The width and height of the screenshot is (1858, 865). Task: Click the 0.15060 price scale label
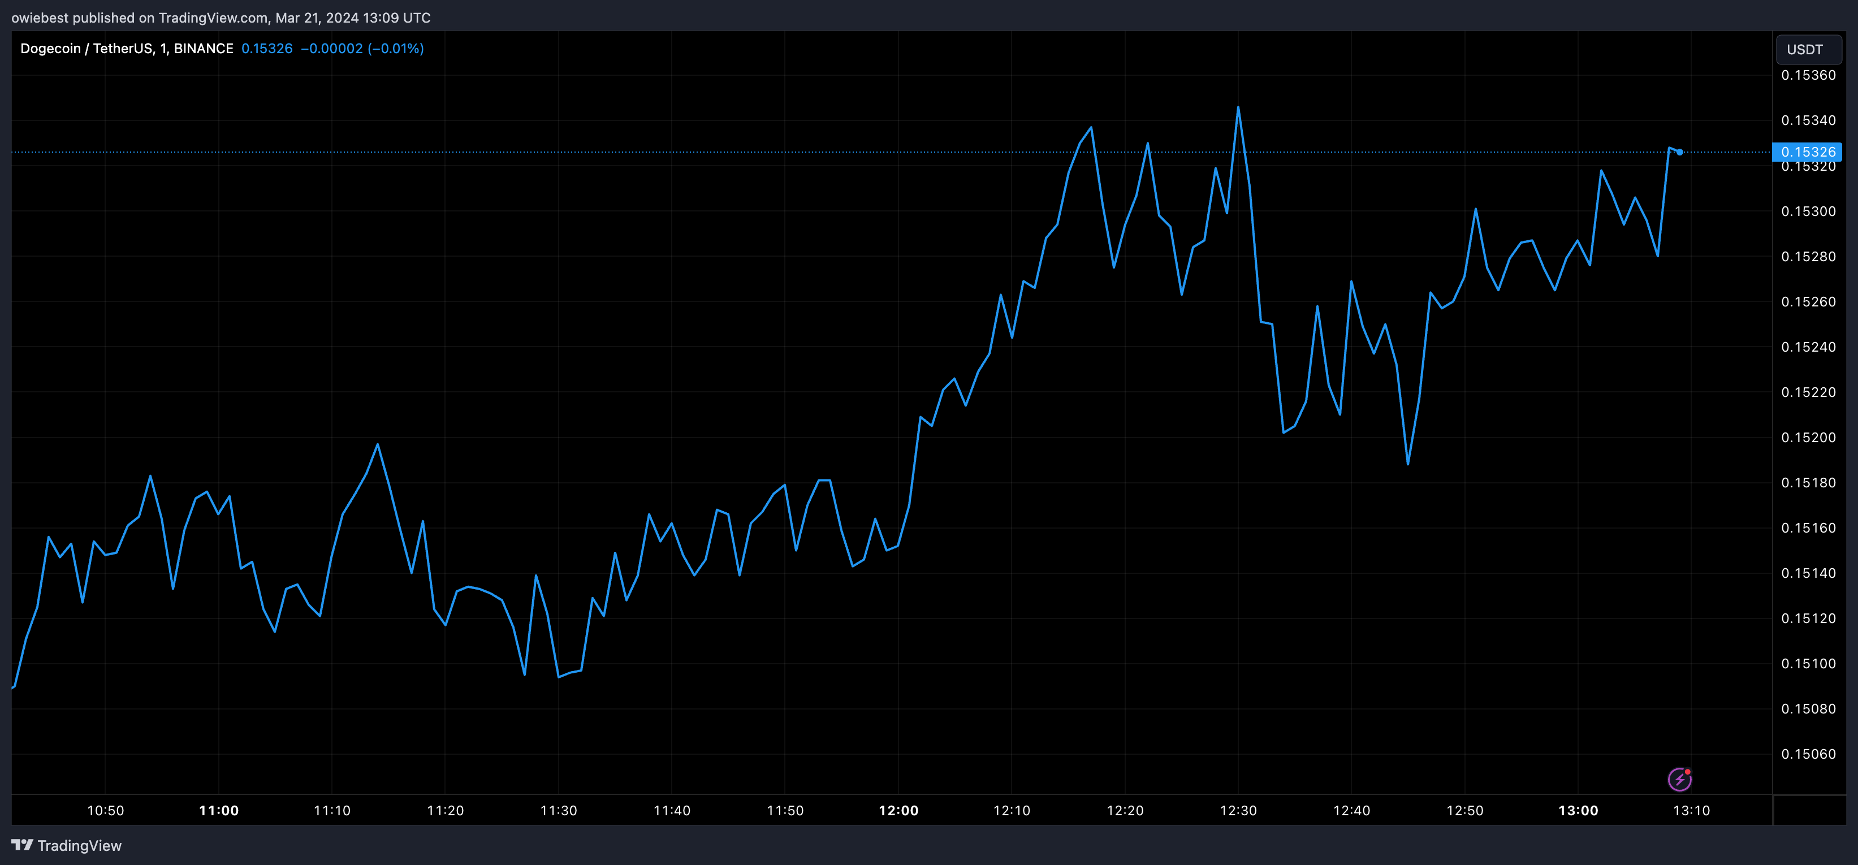pos(1808,754)
